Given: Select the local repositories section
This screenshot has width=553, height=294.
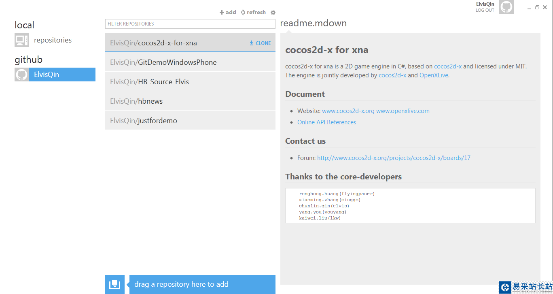Looking at the screenshot, I should pos(53,40).
